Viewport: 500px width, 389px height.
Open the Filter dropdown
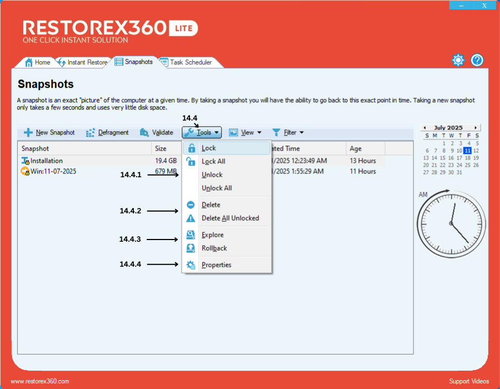(x=288, y=133)
